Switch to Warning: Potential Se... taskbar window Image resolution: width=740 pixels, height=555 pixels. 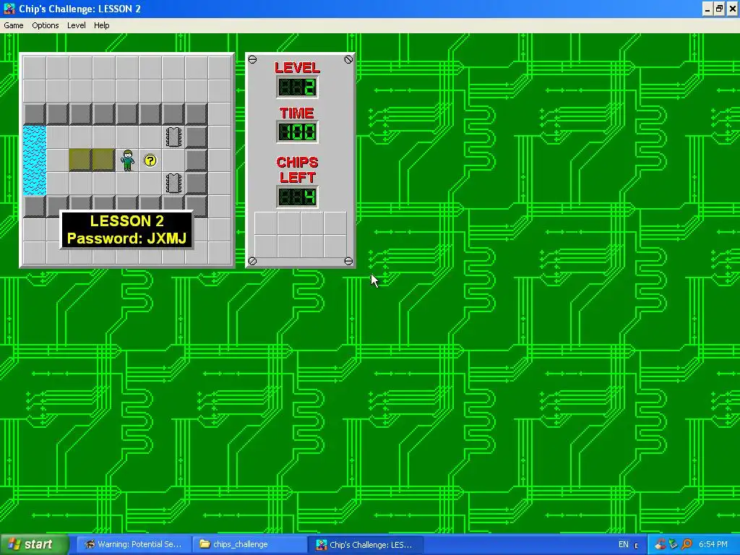pyautogui.click(x=134, y=545)
